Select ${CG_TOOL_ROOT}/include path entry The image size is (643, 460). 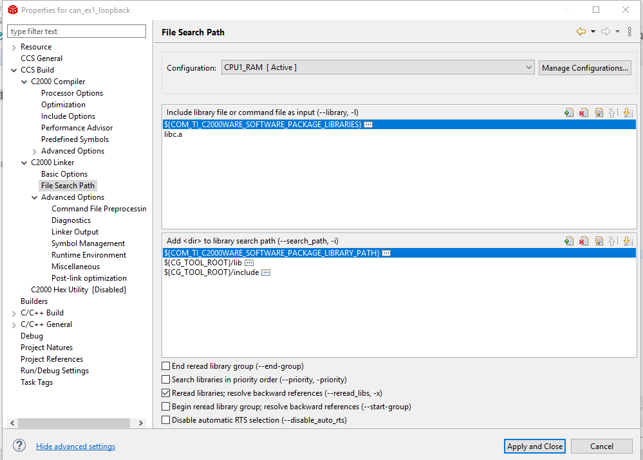click(211, 272)
